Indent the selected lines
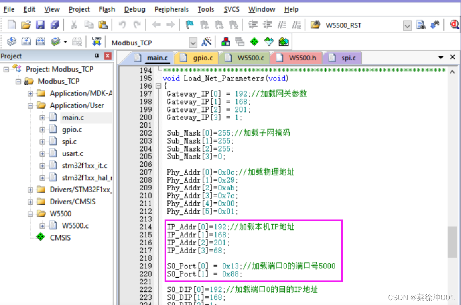461x305 pixels. tap(253, 25)
